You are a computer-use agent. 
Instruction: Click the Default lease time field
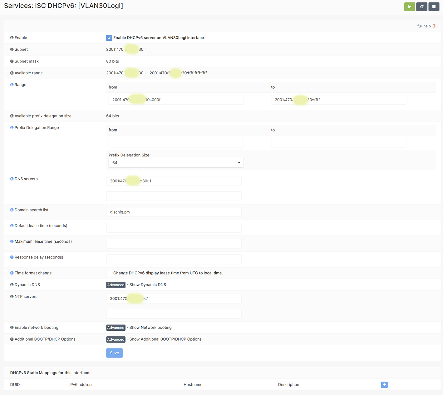coord(174,228)
